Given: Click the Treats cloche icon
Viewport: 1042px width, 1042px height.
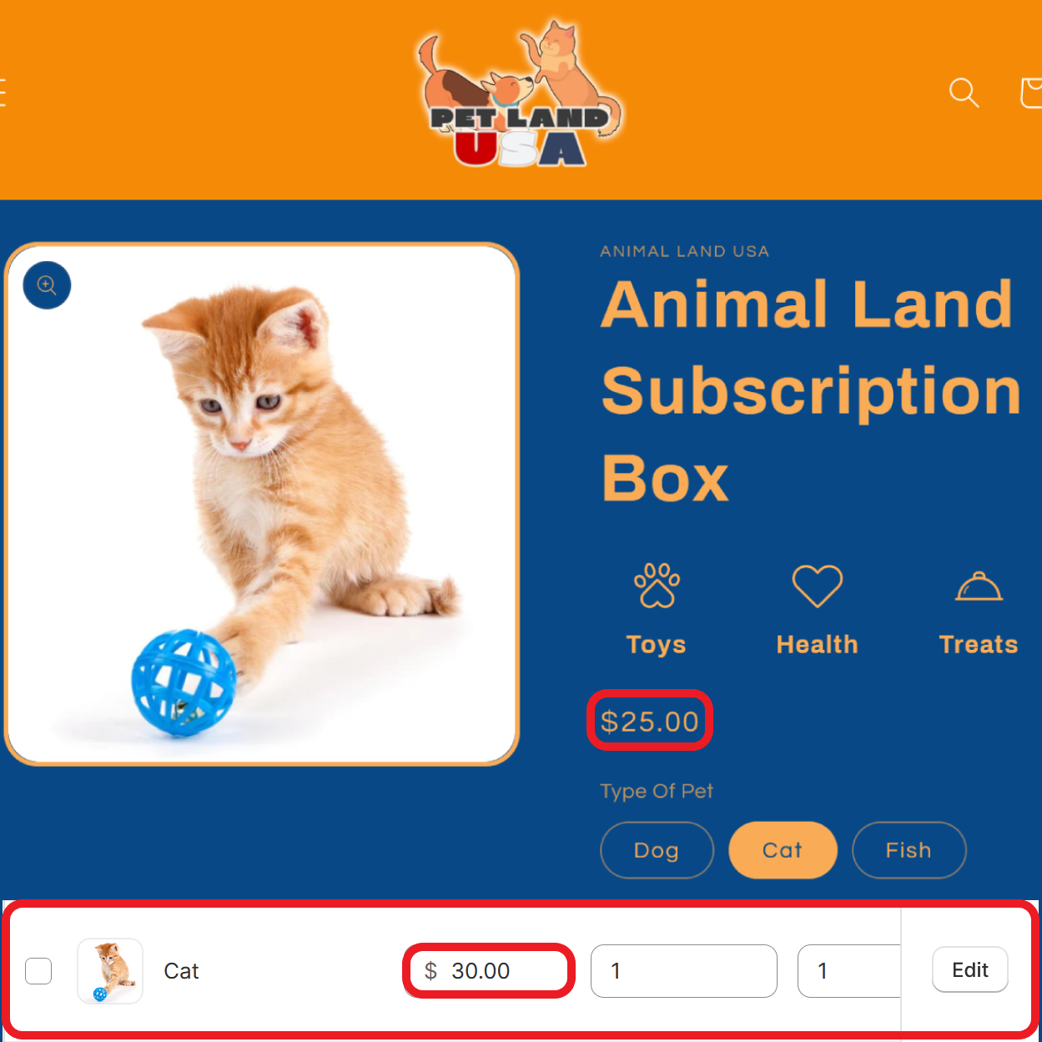Looking at the screenshot, I should click(x=979, y=586).
